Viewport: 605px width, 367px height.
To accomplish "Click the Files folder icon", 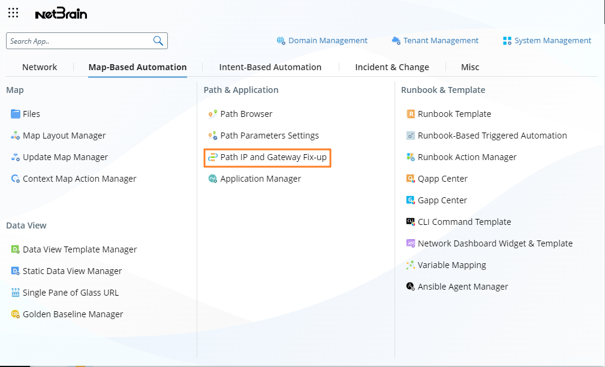I will click(16, 114).
